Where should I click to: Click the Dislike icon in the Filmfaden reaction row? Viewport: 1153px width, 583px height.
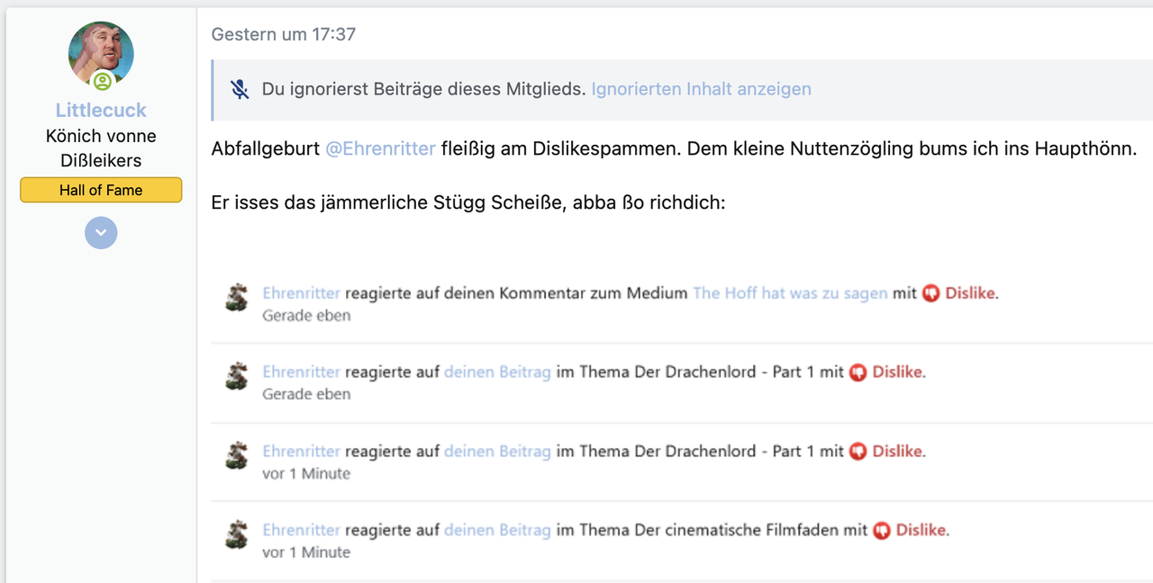(882, 531)
